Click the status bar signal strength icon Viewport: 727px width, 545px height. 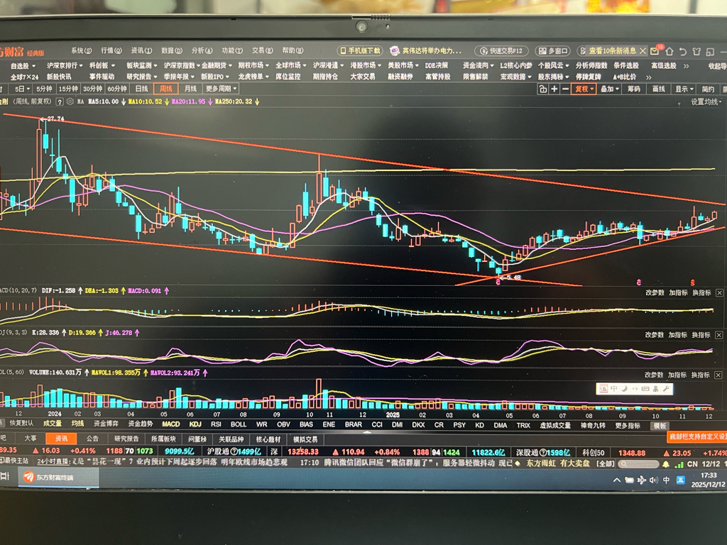679,464
